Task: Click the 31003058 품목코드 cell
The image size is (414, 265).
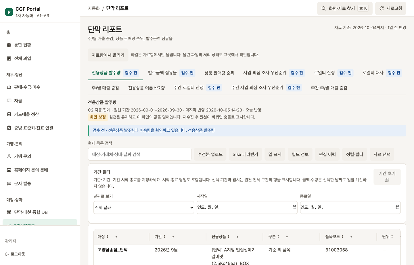Action: click(x=337, y=250)
